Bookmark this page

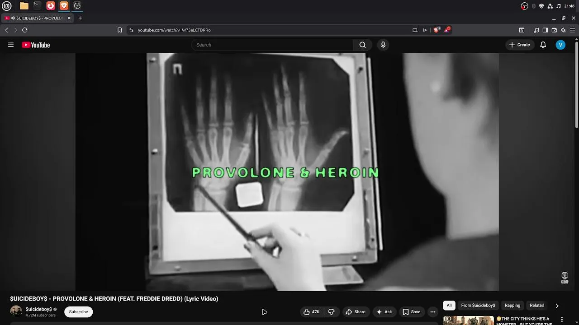point(119,30)
